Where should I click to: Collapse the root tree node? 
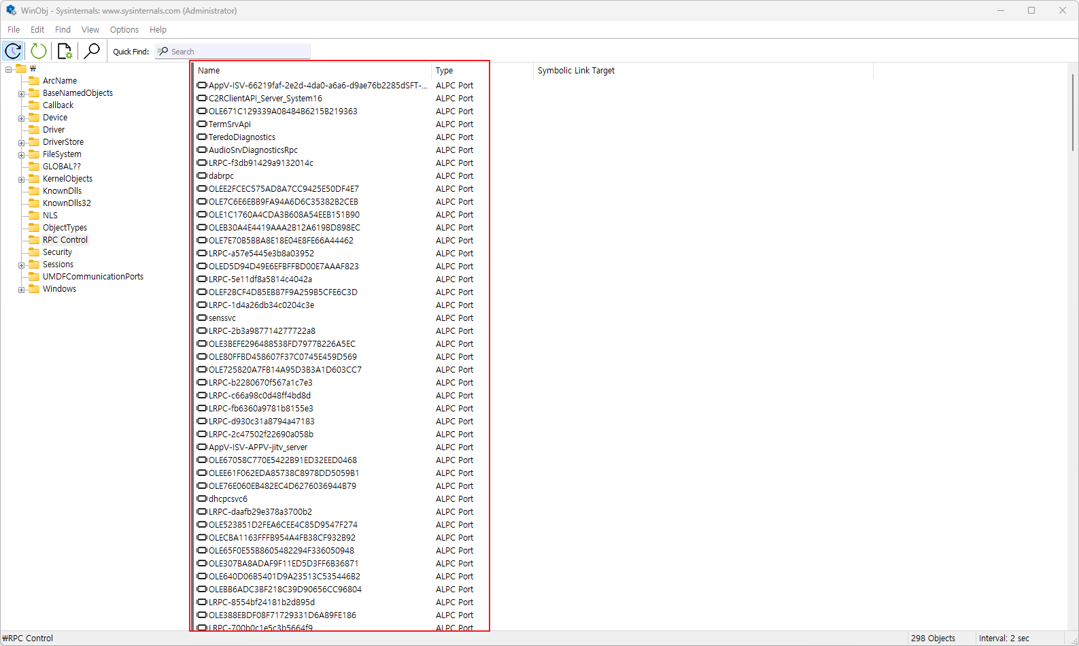pyautogui.click(x=8, y=69)
